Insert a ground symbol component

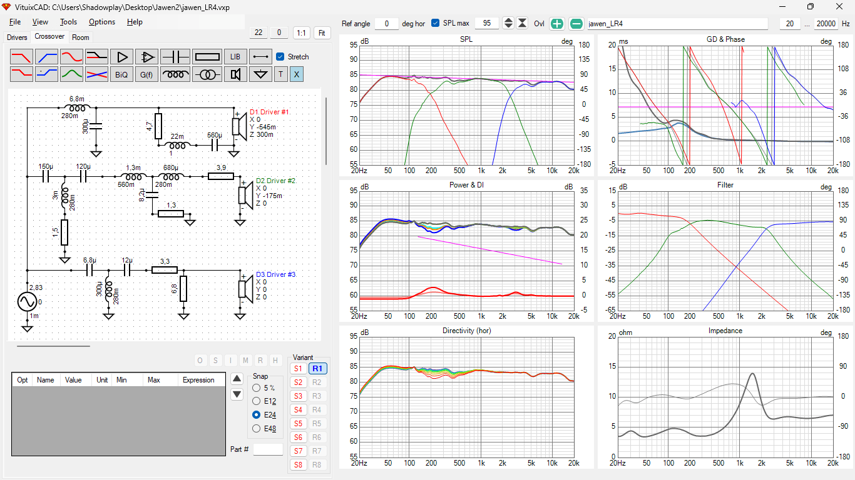pyautogui.click(x=260, y=74)
